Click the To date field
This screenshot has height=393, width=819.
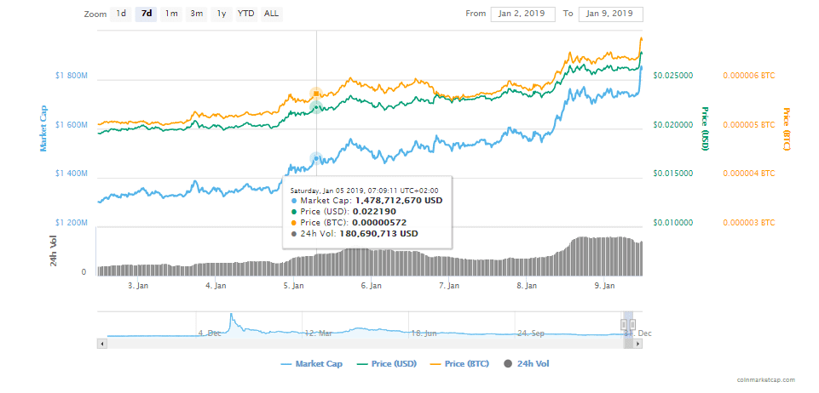[611, 14]
